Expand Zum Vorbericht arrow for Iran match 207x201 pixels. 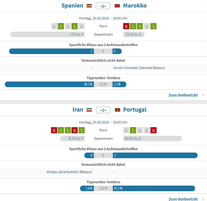click(203, 199)
